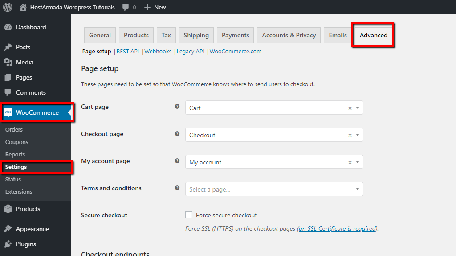Click the WordPress logo icon

click(8, 7)
